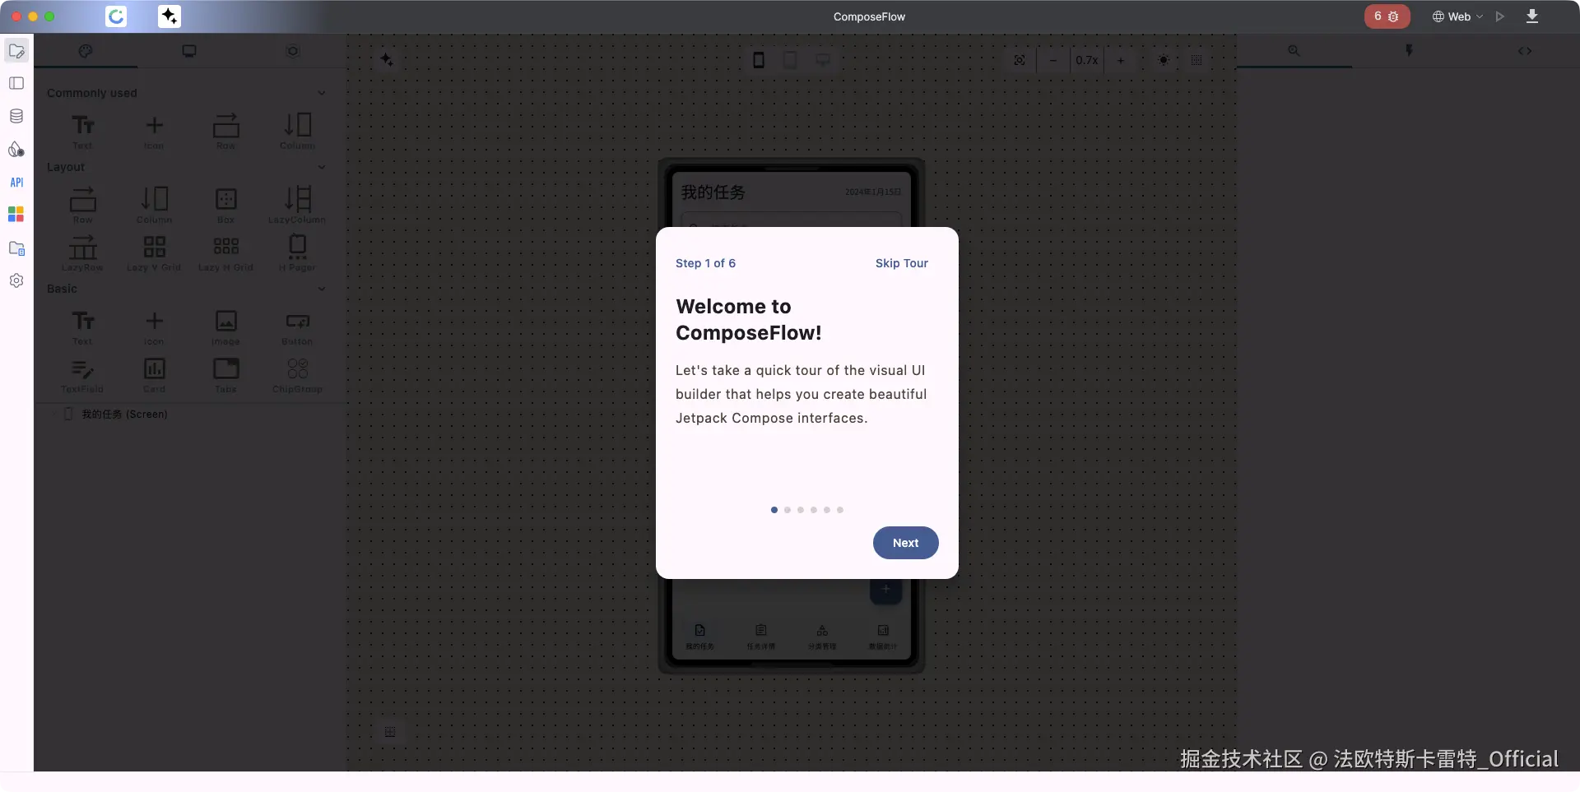Switch to the hexagon component tab
The width and height of the screenshot is (1580, 792).
(x=292, y=51)
